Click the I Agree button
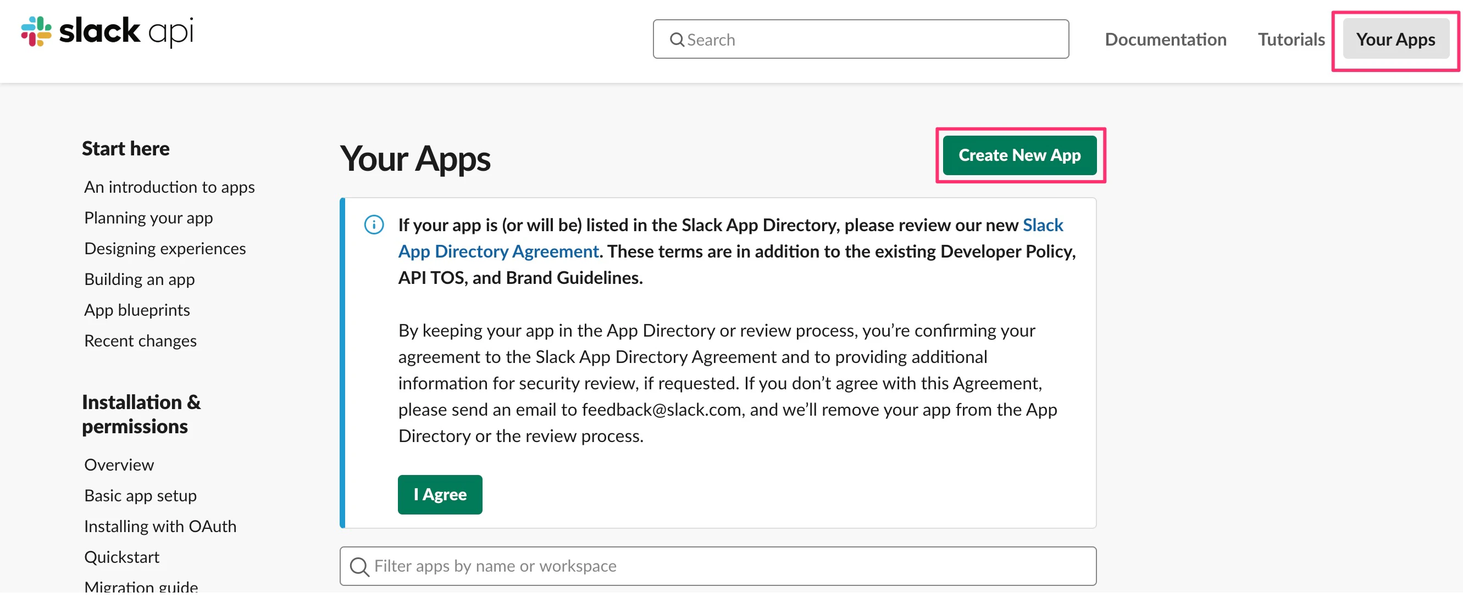1463x615 pixels. (440, 494)
